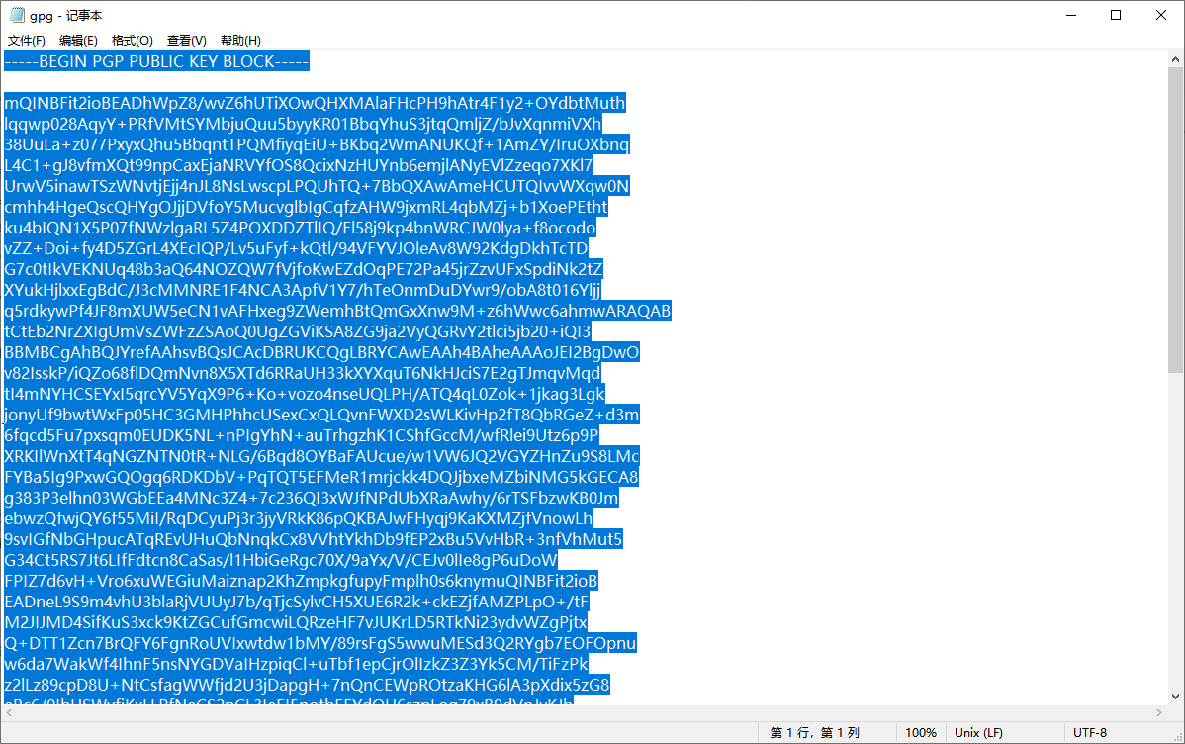Click the line starting with ebwzQfwjQY6f55

click(x=299, y=518)
